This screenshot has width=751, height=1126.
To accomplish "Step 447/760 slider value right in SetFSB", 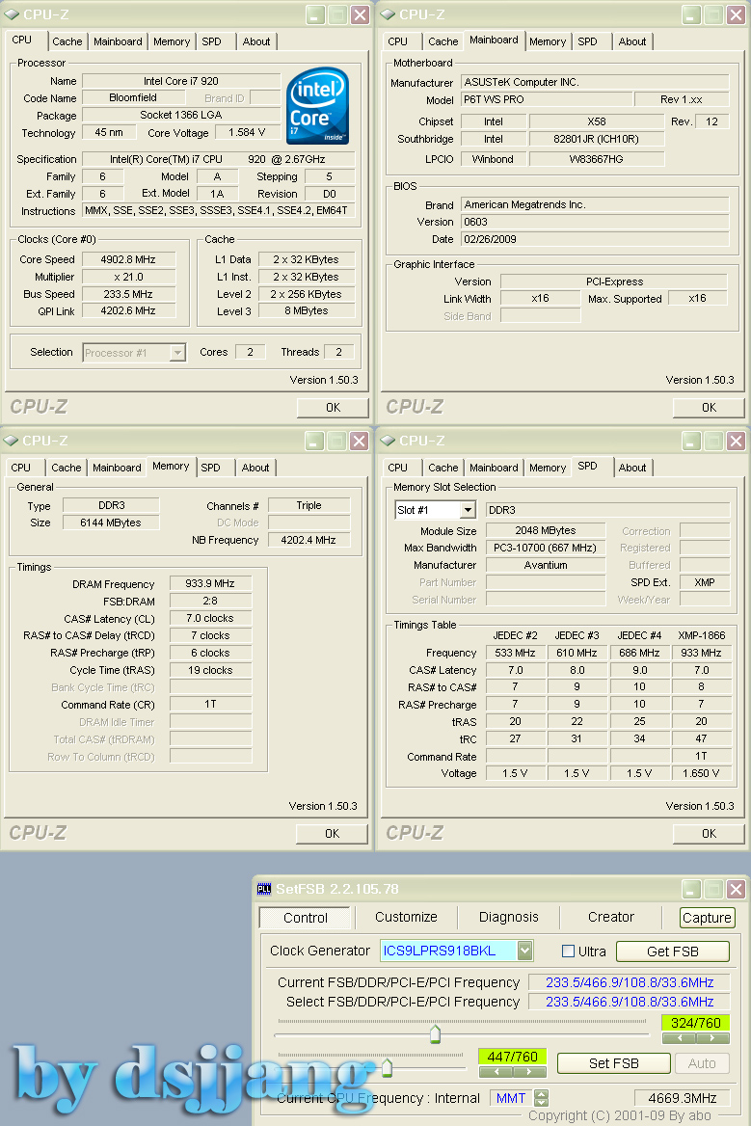I will (529, 1071).
